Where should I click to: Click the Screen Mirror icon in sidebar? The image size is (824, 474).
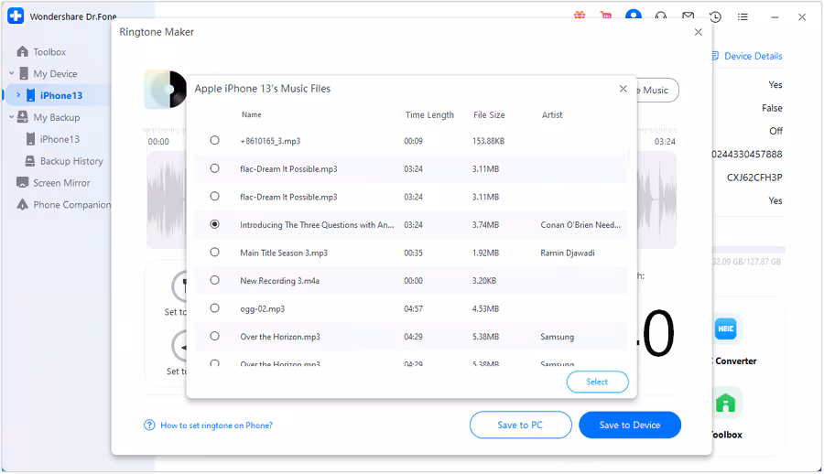pos(22,182)
